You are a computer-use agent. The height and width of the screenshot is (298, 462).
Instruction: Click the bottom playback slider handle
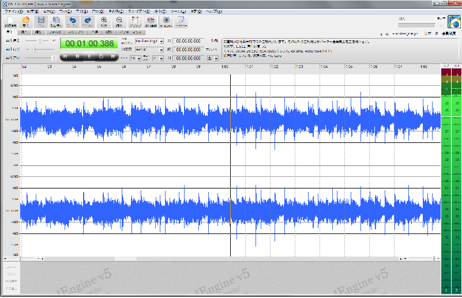54,58
